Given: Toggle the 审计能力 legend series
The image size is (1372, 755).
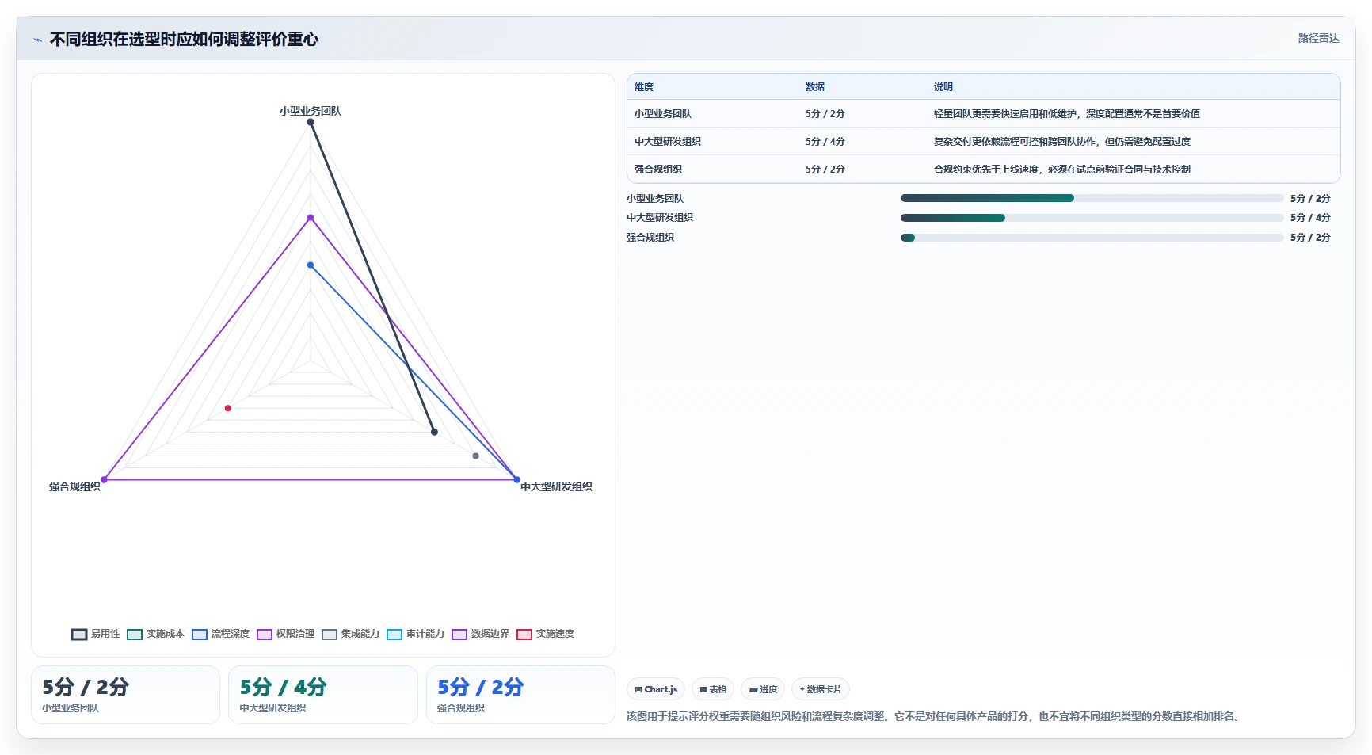Looking at the screenshot, I should click(x=415, y=634).
